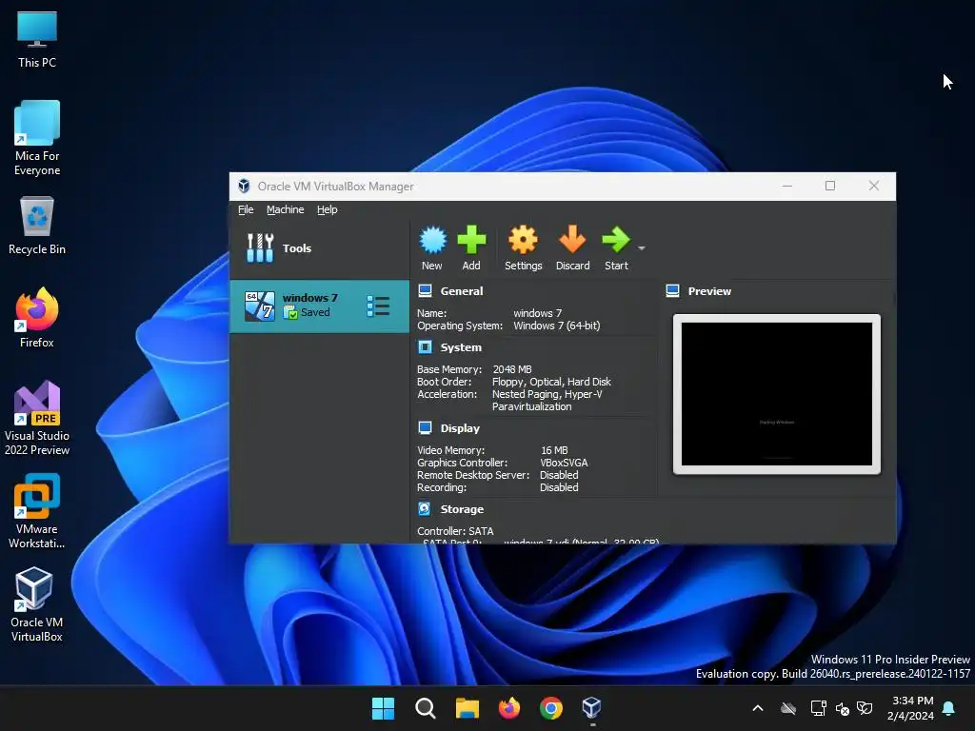Click '2048 MB' base memory value
The image size is (975, 731).
511,369
